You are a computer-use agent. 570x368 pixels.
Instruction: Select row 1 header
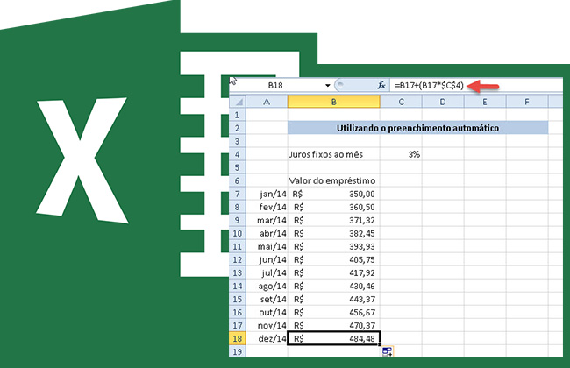238,115
